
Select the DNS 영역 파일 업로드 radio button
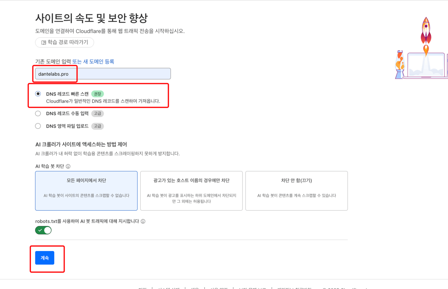(x=38, y=126)
